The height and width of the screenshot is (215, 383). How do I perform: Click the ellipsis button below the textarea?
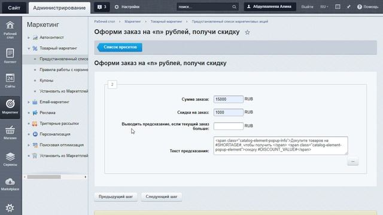click(x=352, y=161)
